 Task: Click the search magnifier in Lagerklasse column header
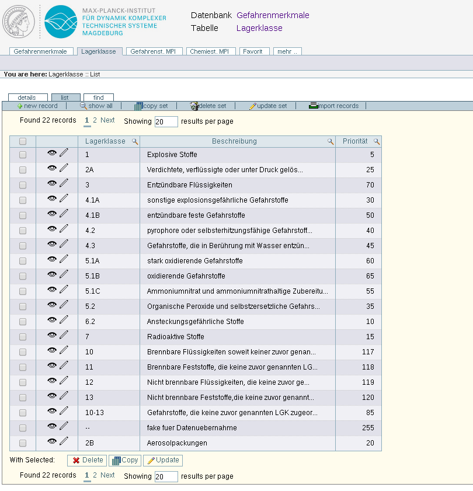click(135, 141)
